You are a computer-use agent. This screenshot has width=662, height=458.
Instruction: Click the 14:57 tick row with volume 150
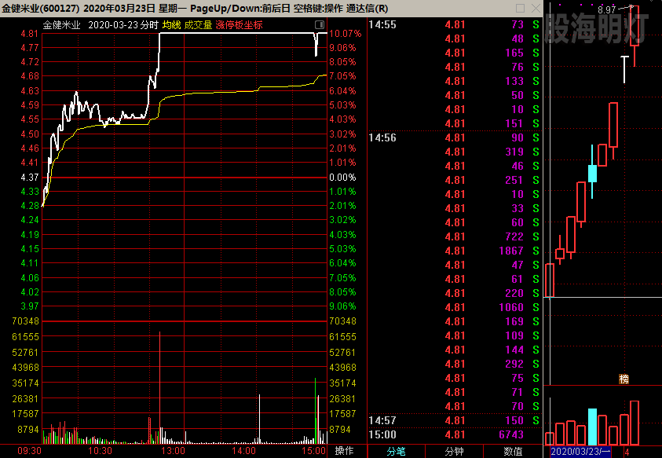454,420
